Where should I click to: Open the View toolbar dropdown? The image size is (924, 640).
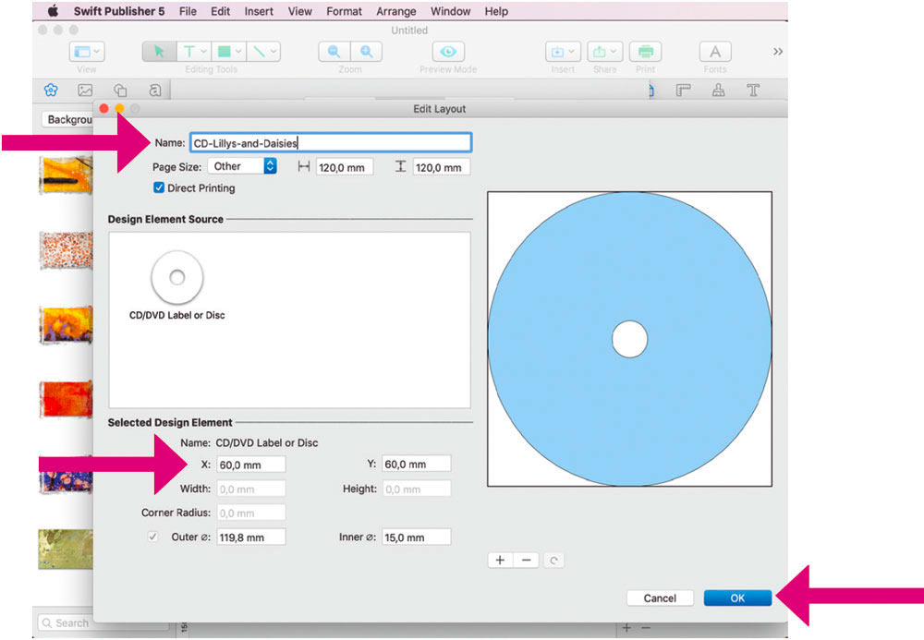[87, 52]
